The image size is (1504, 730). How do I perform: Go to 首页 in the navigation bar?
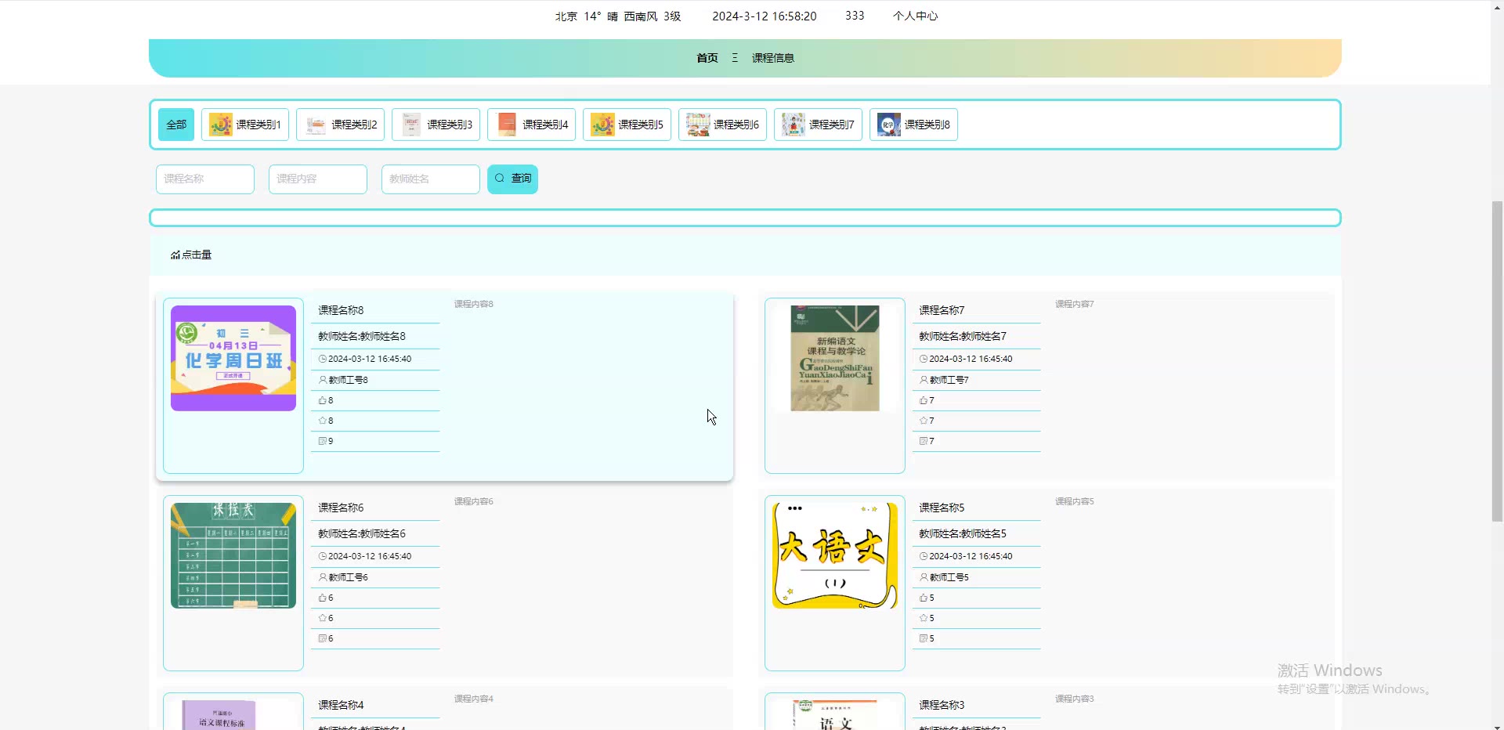pos(707,58)
